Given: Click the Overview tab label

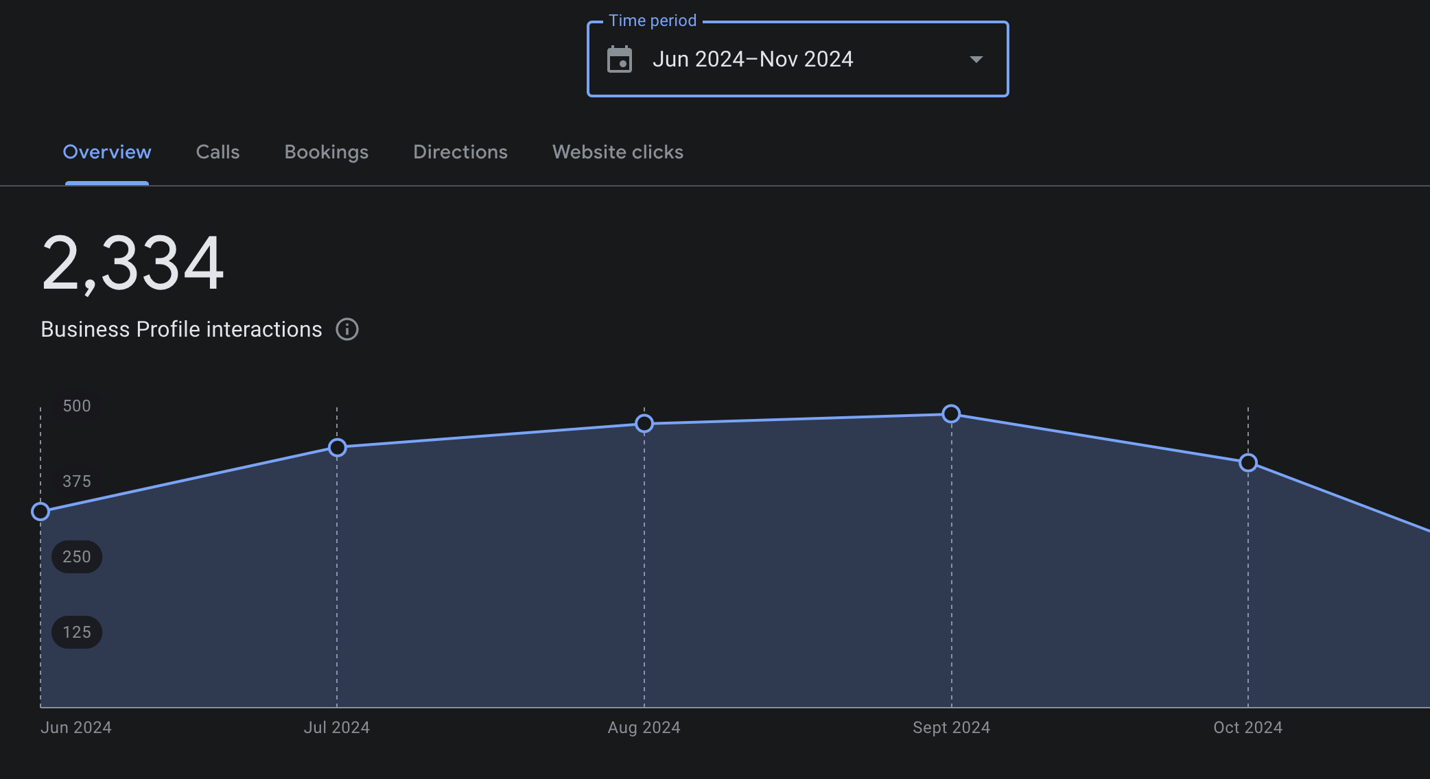Looking at the screenshot, I should 107,152.
